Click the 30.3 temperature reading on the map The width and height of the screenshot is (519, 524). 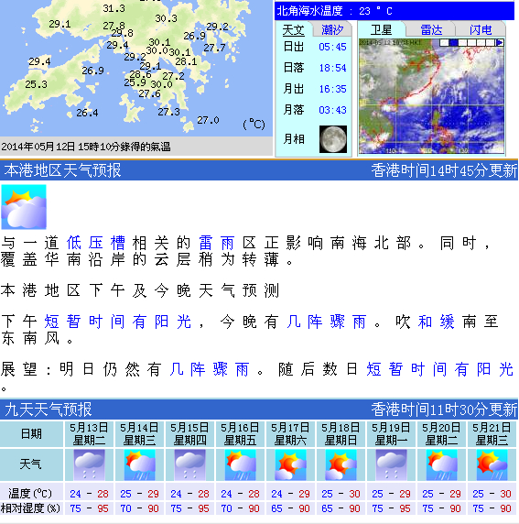166,18
